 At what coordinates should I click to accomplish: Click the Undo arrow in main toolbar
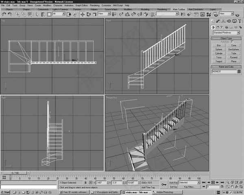tap(4, 14)
